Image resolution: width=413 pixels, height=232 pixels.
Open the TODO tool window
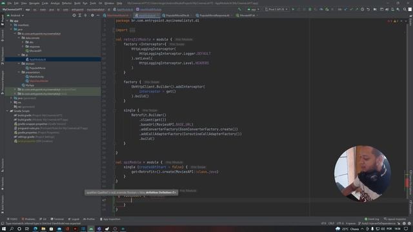coord(12,219)
